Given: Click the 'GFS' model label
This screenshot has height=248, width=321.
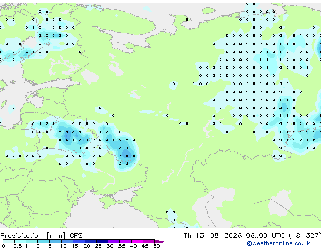Looking at the screenshot, I should coord(76,236).
